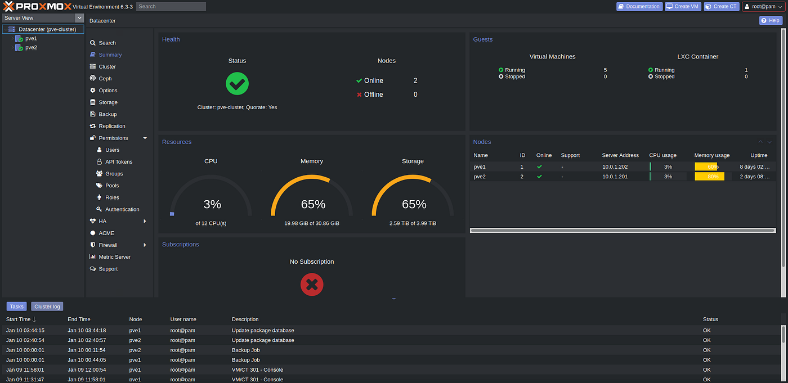Open the Server View dropdown
Screen dimensions: 788x383
click(x=79, y=18)
